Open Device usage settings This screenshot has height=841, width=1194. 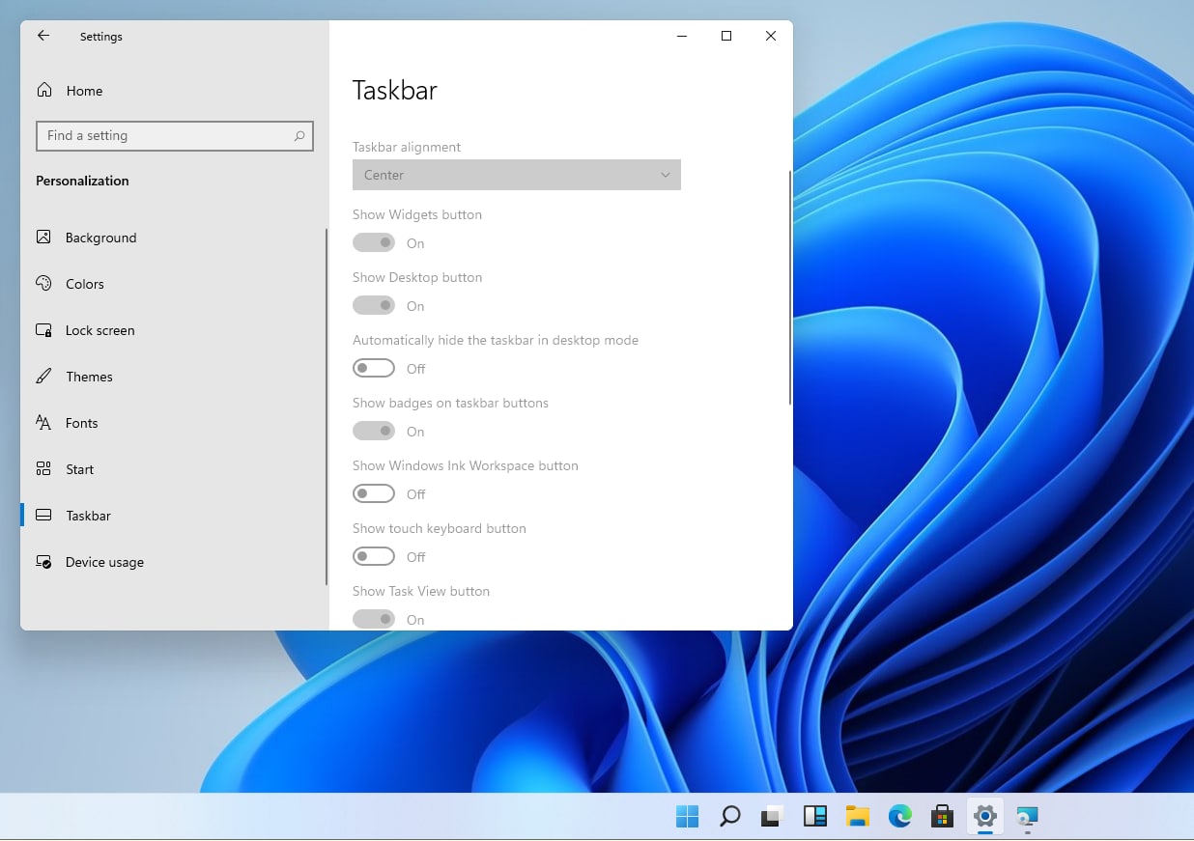174,562
